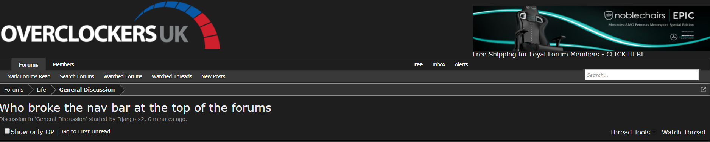Image resolution: width=710 pixels, height=142 pixels.
Task: Open the Members tab
Action: point(63,64)
